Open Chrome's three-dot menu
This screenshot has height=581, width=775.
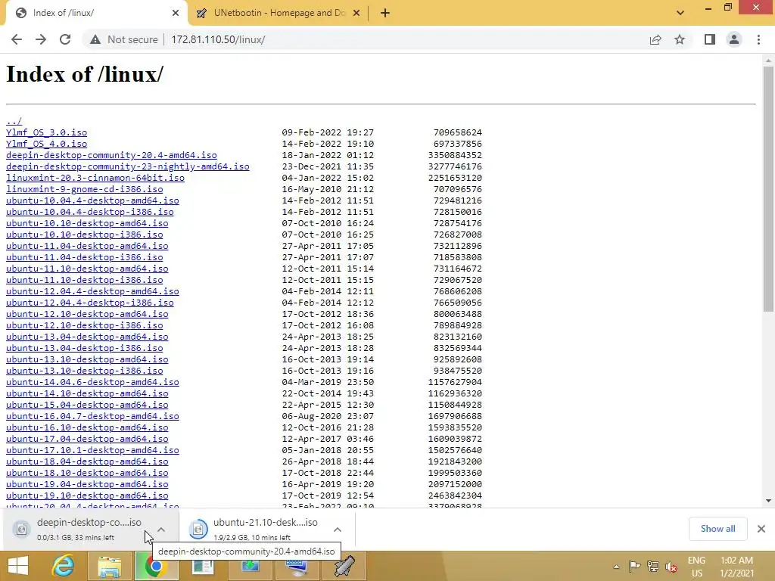758,39
